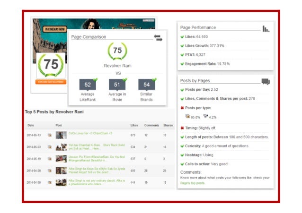
Task: Click the Likes, Comments & Shares per post value 278
Action: click(252, 99)
